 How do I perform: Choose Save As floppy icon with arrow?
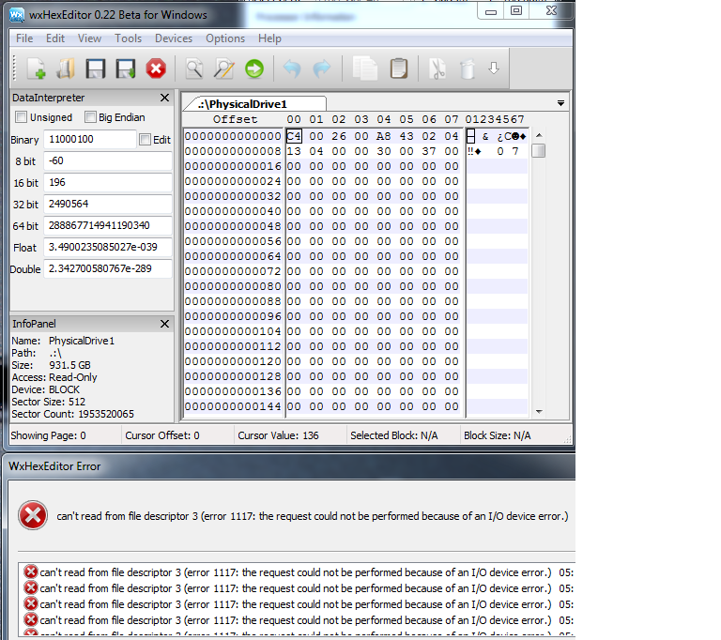[x=126, y=69]
